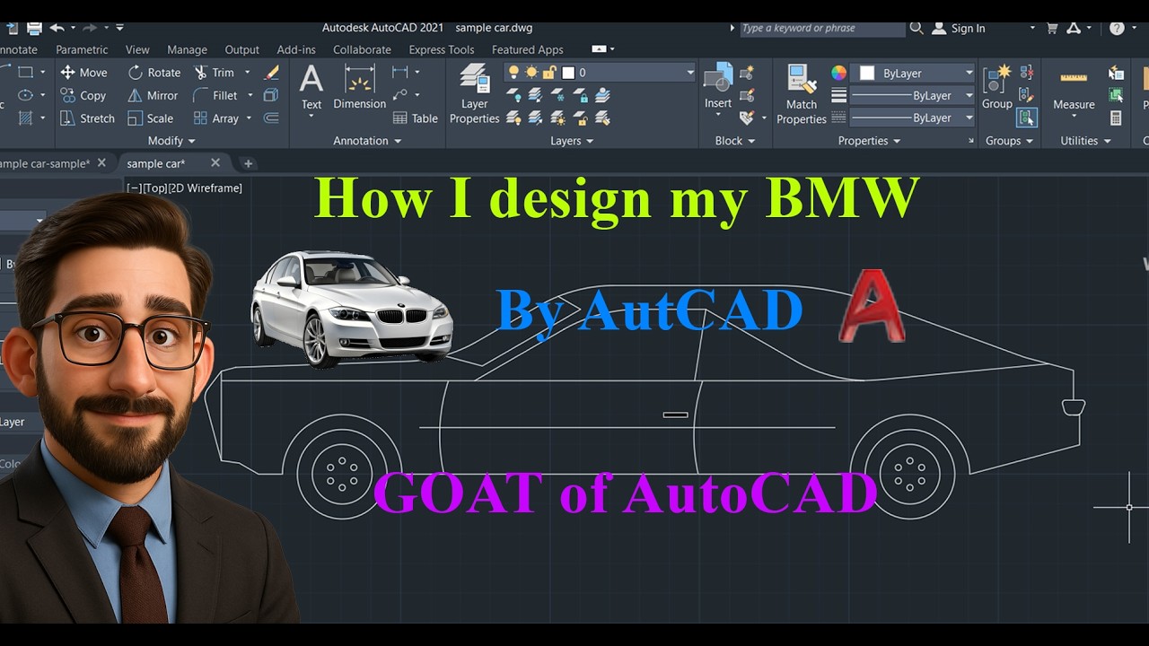1149x646 pixels.
Task: Toggle layer 0 on/off lightbulb
Action: 513,73
